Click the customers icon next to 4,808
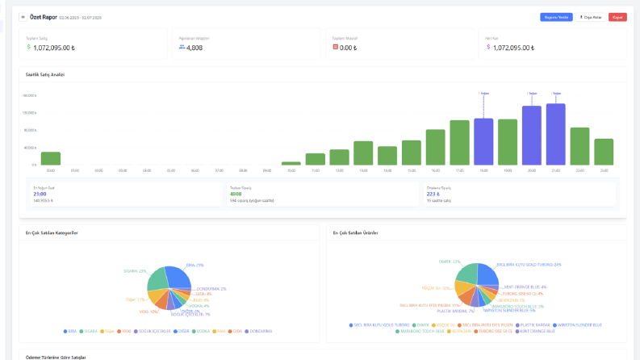 pyautogui.click(x=182, y=47)
